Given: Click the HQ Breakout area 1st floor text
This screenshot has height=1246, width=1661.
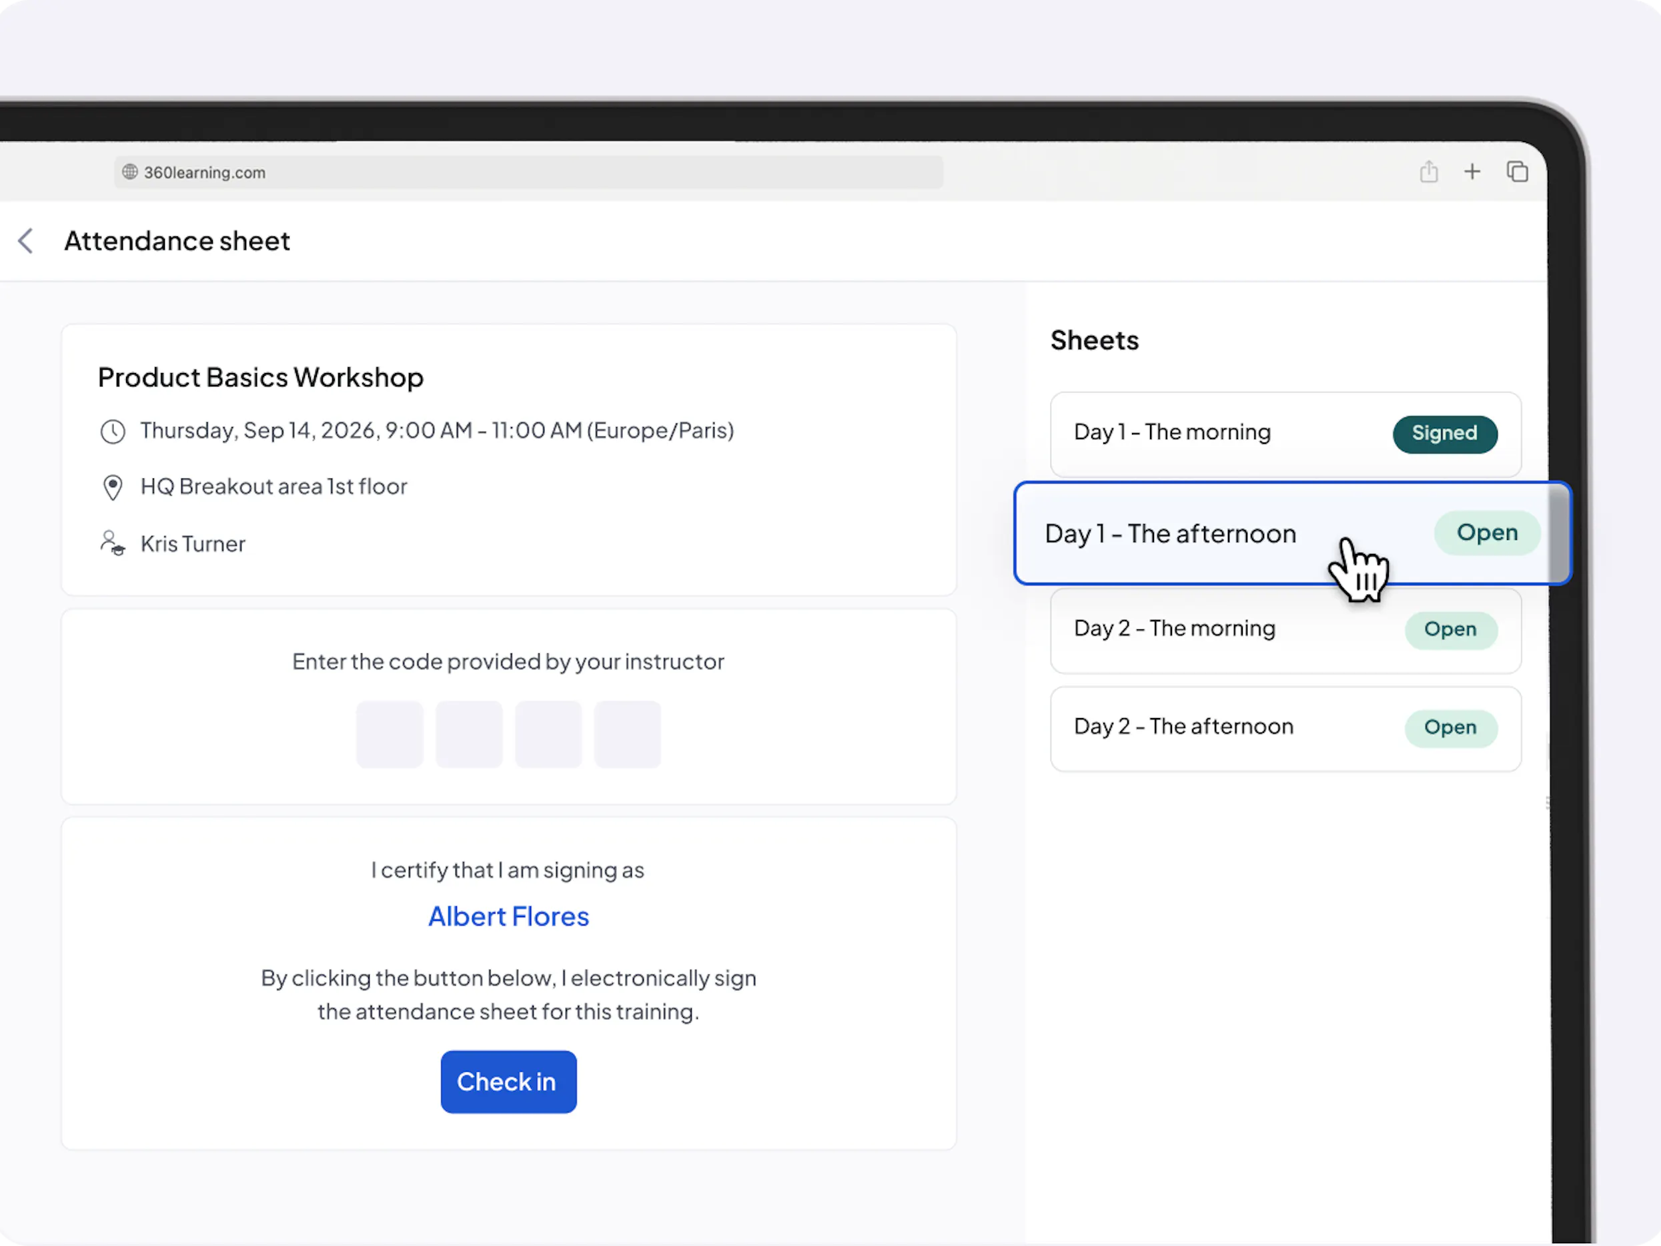Looking at the screenshot, I should [274, 487].
